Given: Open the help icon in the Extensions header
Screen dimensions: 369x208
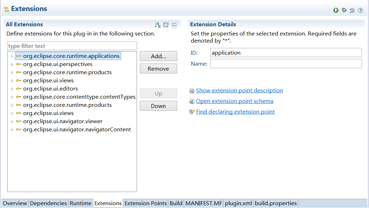Looking at the screenshot, I should tap(360, 10).
